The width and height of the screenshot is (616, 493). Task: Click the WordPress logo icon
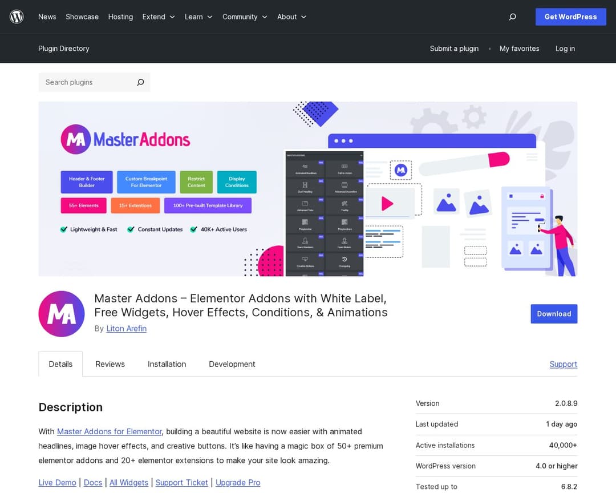tap(17, 17)
